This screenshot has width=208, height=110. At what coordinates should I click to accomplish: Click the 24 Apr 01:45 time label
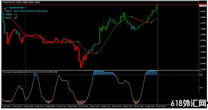[x=39, y=106]
